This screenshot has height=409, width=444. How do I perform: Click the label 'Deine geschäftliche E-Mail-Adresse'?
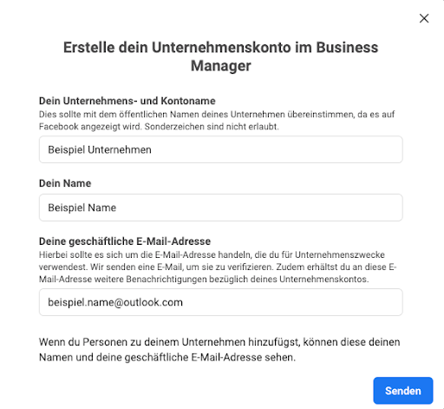click(125, 241)
